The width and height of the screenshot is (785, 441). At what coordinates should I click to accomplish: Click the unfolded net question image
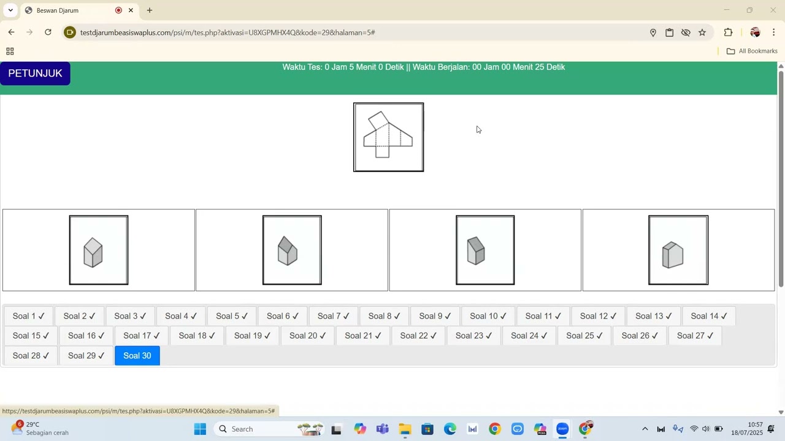[389, 137]
